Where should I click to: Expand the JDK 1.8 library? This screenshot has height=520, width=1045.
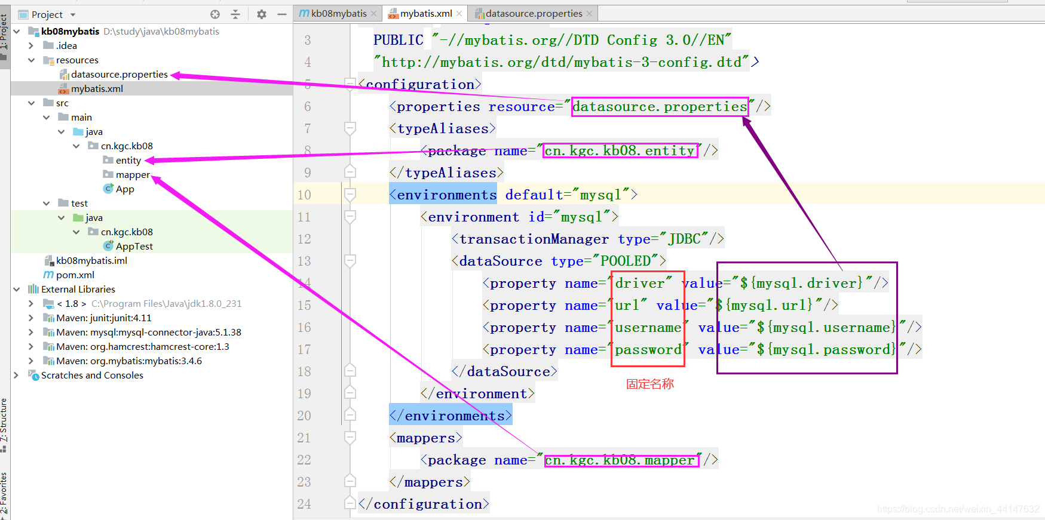tap(31, 303)
